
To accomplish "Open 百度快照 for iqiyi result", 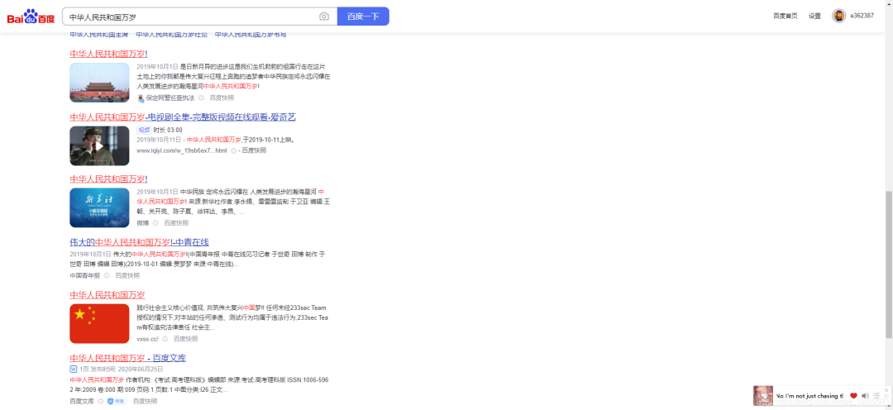I will coord(254,150).
